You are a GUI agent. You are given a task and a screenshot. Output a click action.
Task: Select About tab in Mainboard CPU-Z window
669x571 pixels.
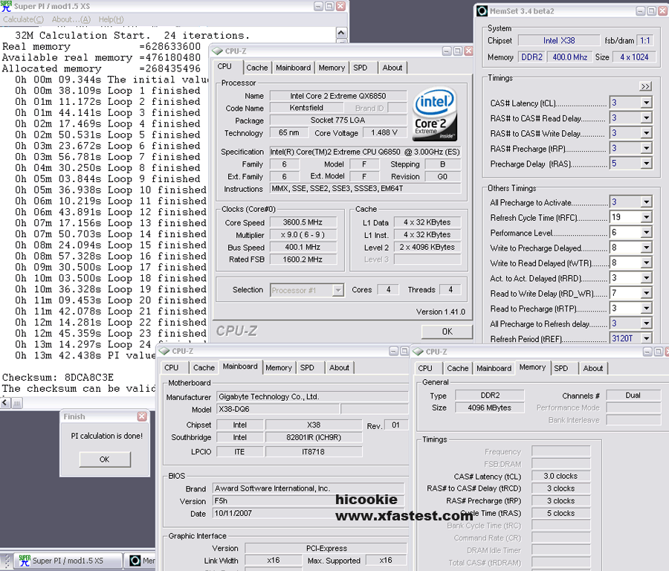(x=339, y=368)
